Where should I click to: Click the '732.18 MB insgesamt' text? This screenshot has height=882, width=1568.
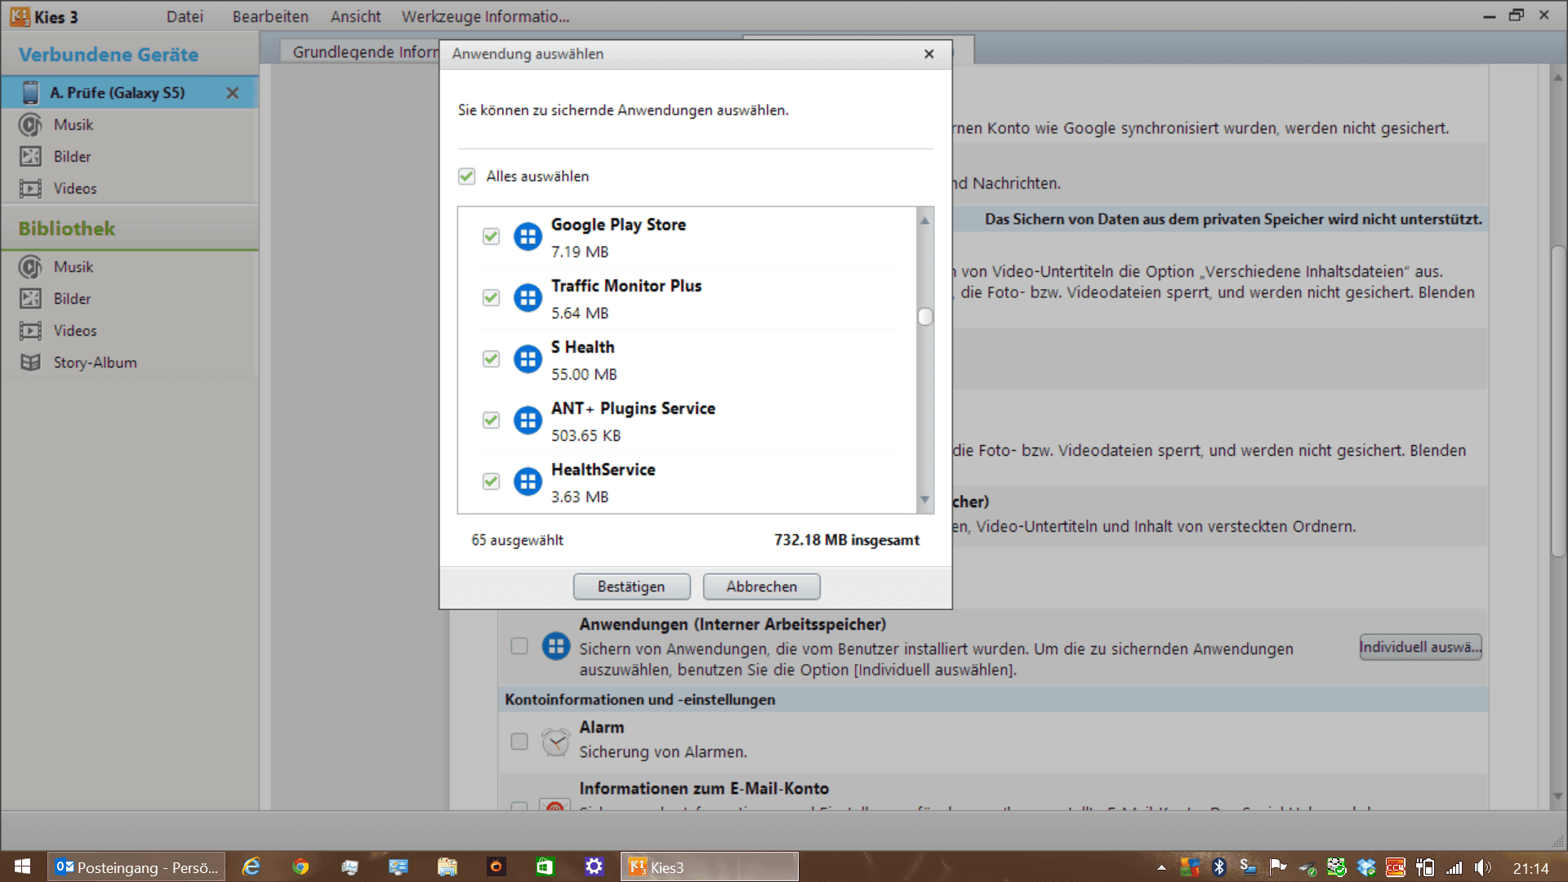(847, 540)
